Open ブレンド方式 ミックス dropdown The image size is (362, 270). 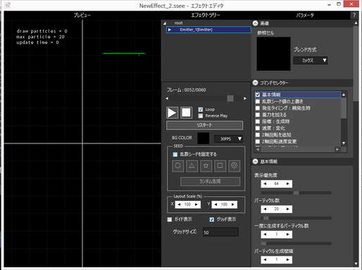pos(311,60)
